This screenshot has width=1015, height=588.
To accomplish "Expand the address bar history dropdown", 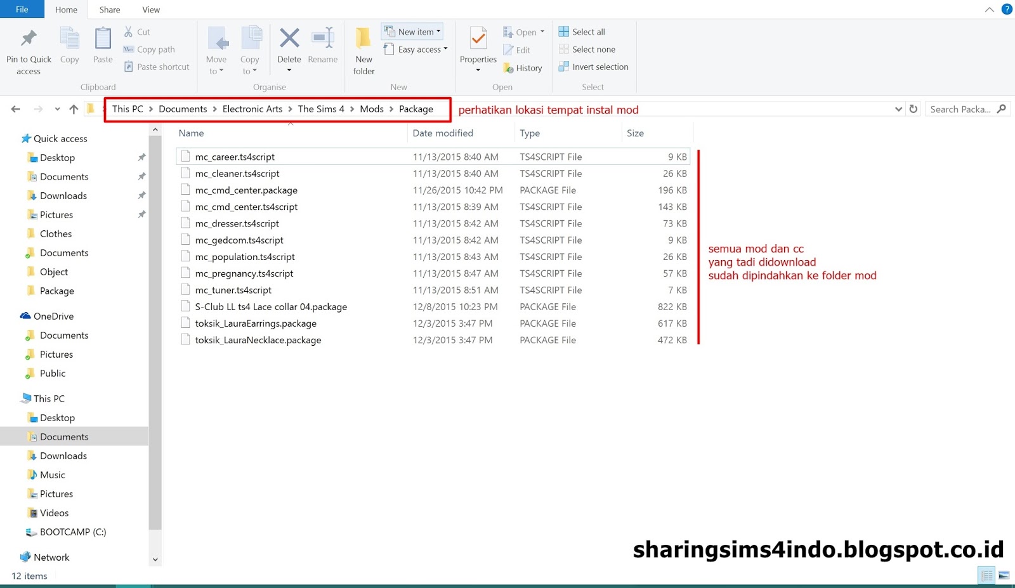I will pyautogui.click(x=898, y=109).
